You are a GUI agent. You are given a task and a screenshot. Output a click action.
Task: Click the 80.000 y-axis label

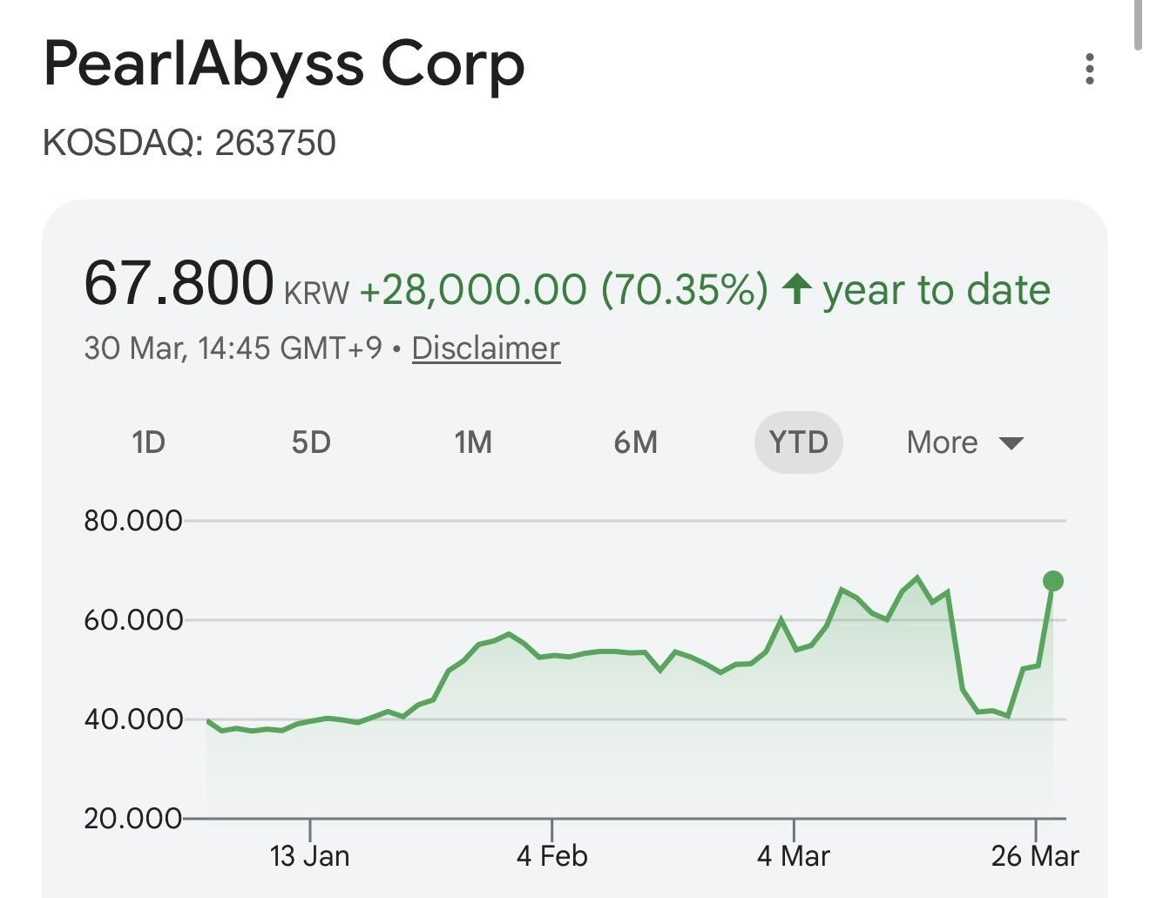click(x=132, y=521)
